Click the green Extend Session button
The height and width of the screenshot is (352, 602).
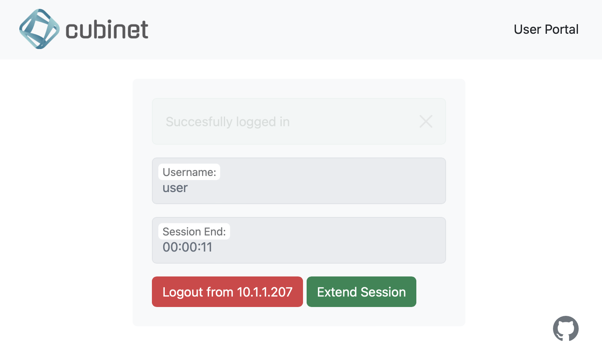(361, 292)
